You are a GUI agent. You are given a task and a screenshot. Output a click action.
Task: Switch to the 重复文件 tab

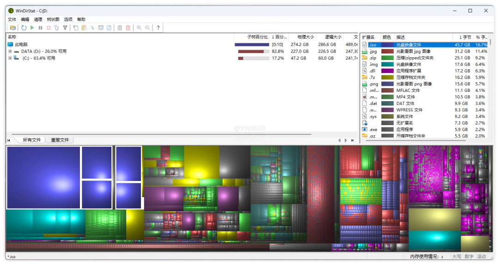[60, 140]
